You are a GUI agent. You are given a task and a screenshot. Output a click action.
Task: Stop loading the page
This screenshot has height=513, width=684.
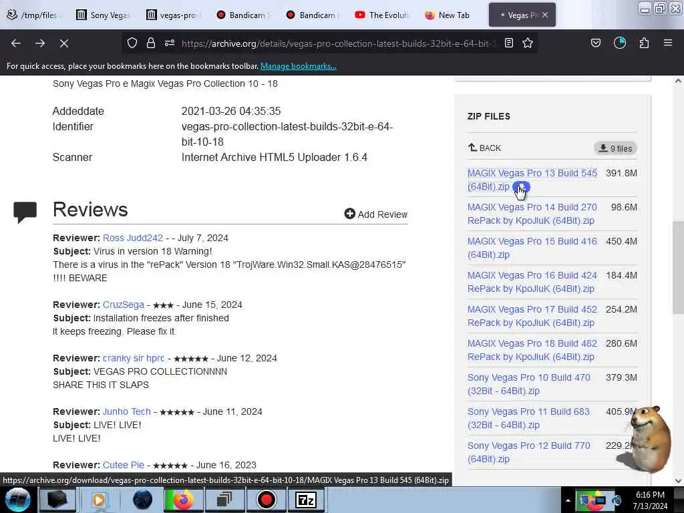(64, 43)
